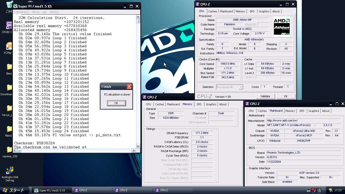Image resolution: width=345 pixels, height=194 pixels.
Task: Switch to Memory tab in top CPU-Z window
Action: pos(240,11)
